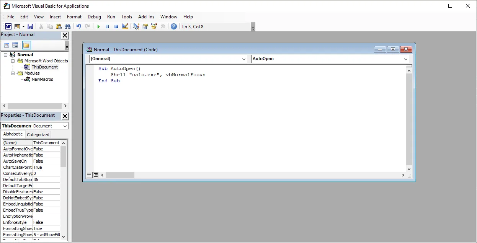Toggle Design Mode icon in the toolbar
The width and height of the screenshot is (477, 243).
(x=125, y=26)
